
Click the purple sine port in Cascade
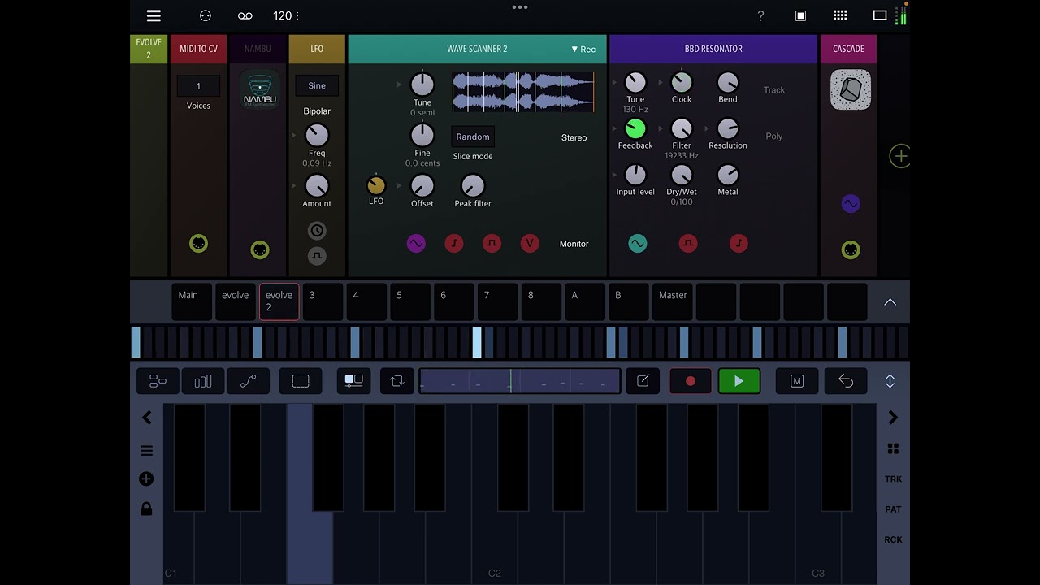(851, 204)
